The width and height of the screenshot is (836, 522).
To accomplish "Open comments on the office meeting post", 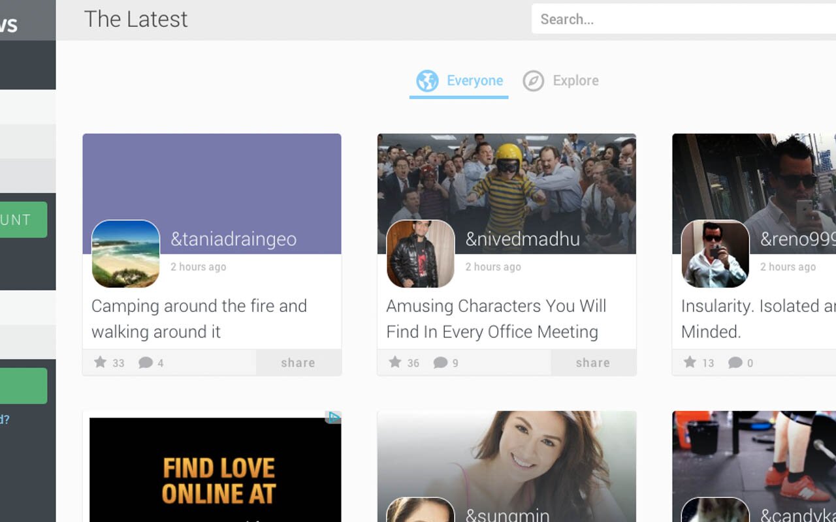I will pyautogui.click(x=440, y=362).
